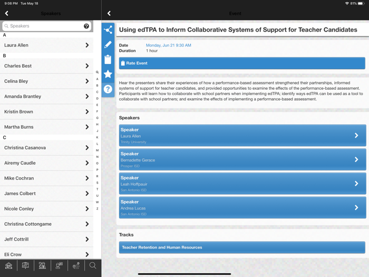Jump to letter S in alphabet index
Viewport: 369px width, 277px height.
(97, 183)
